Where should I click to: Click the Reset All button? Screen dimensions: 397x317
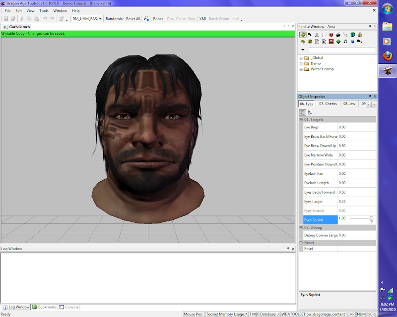(x=133, y=19)
